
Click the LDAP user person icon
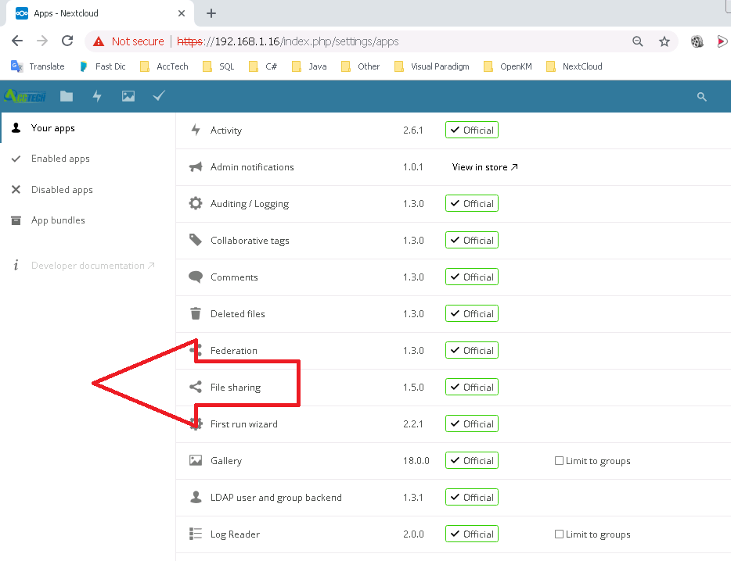[196, 497]
